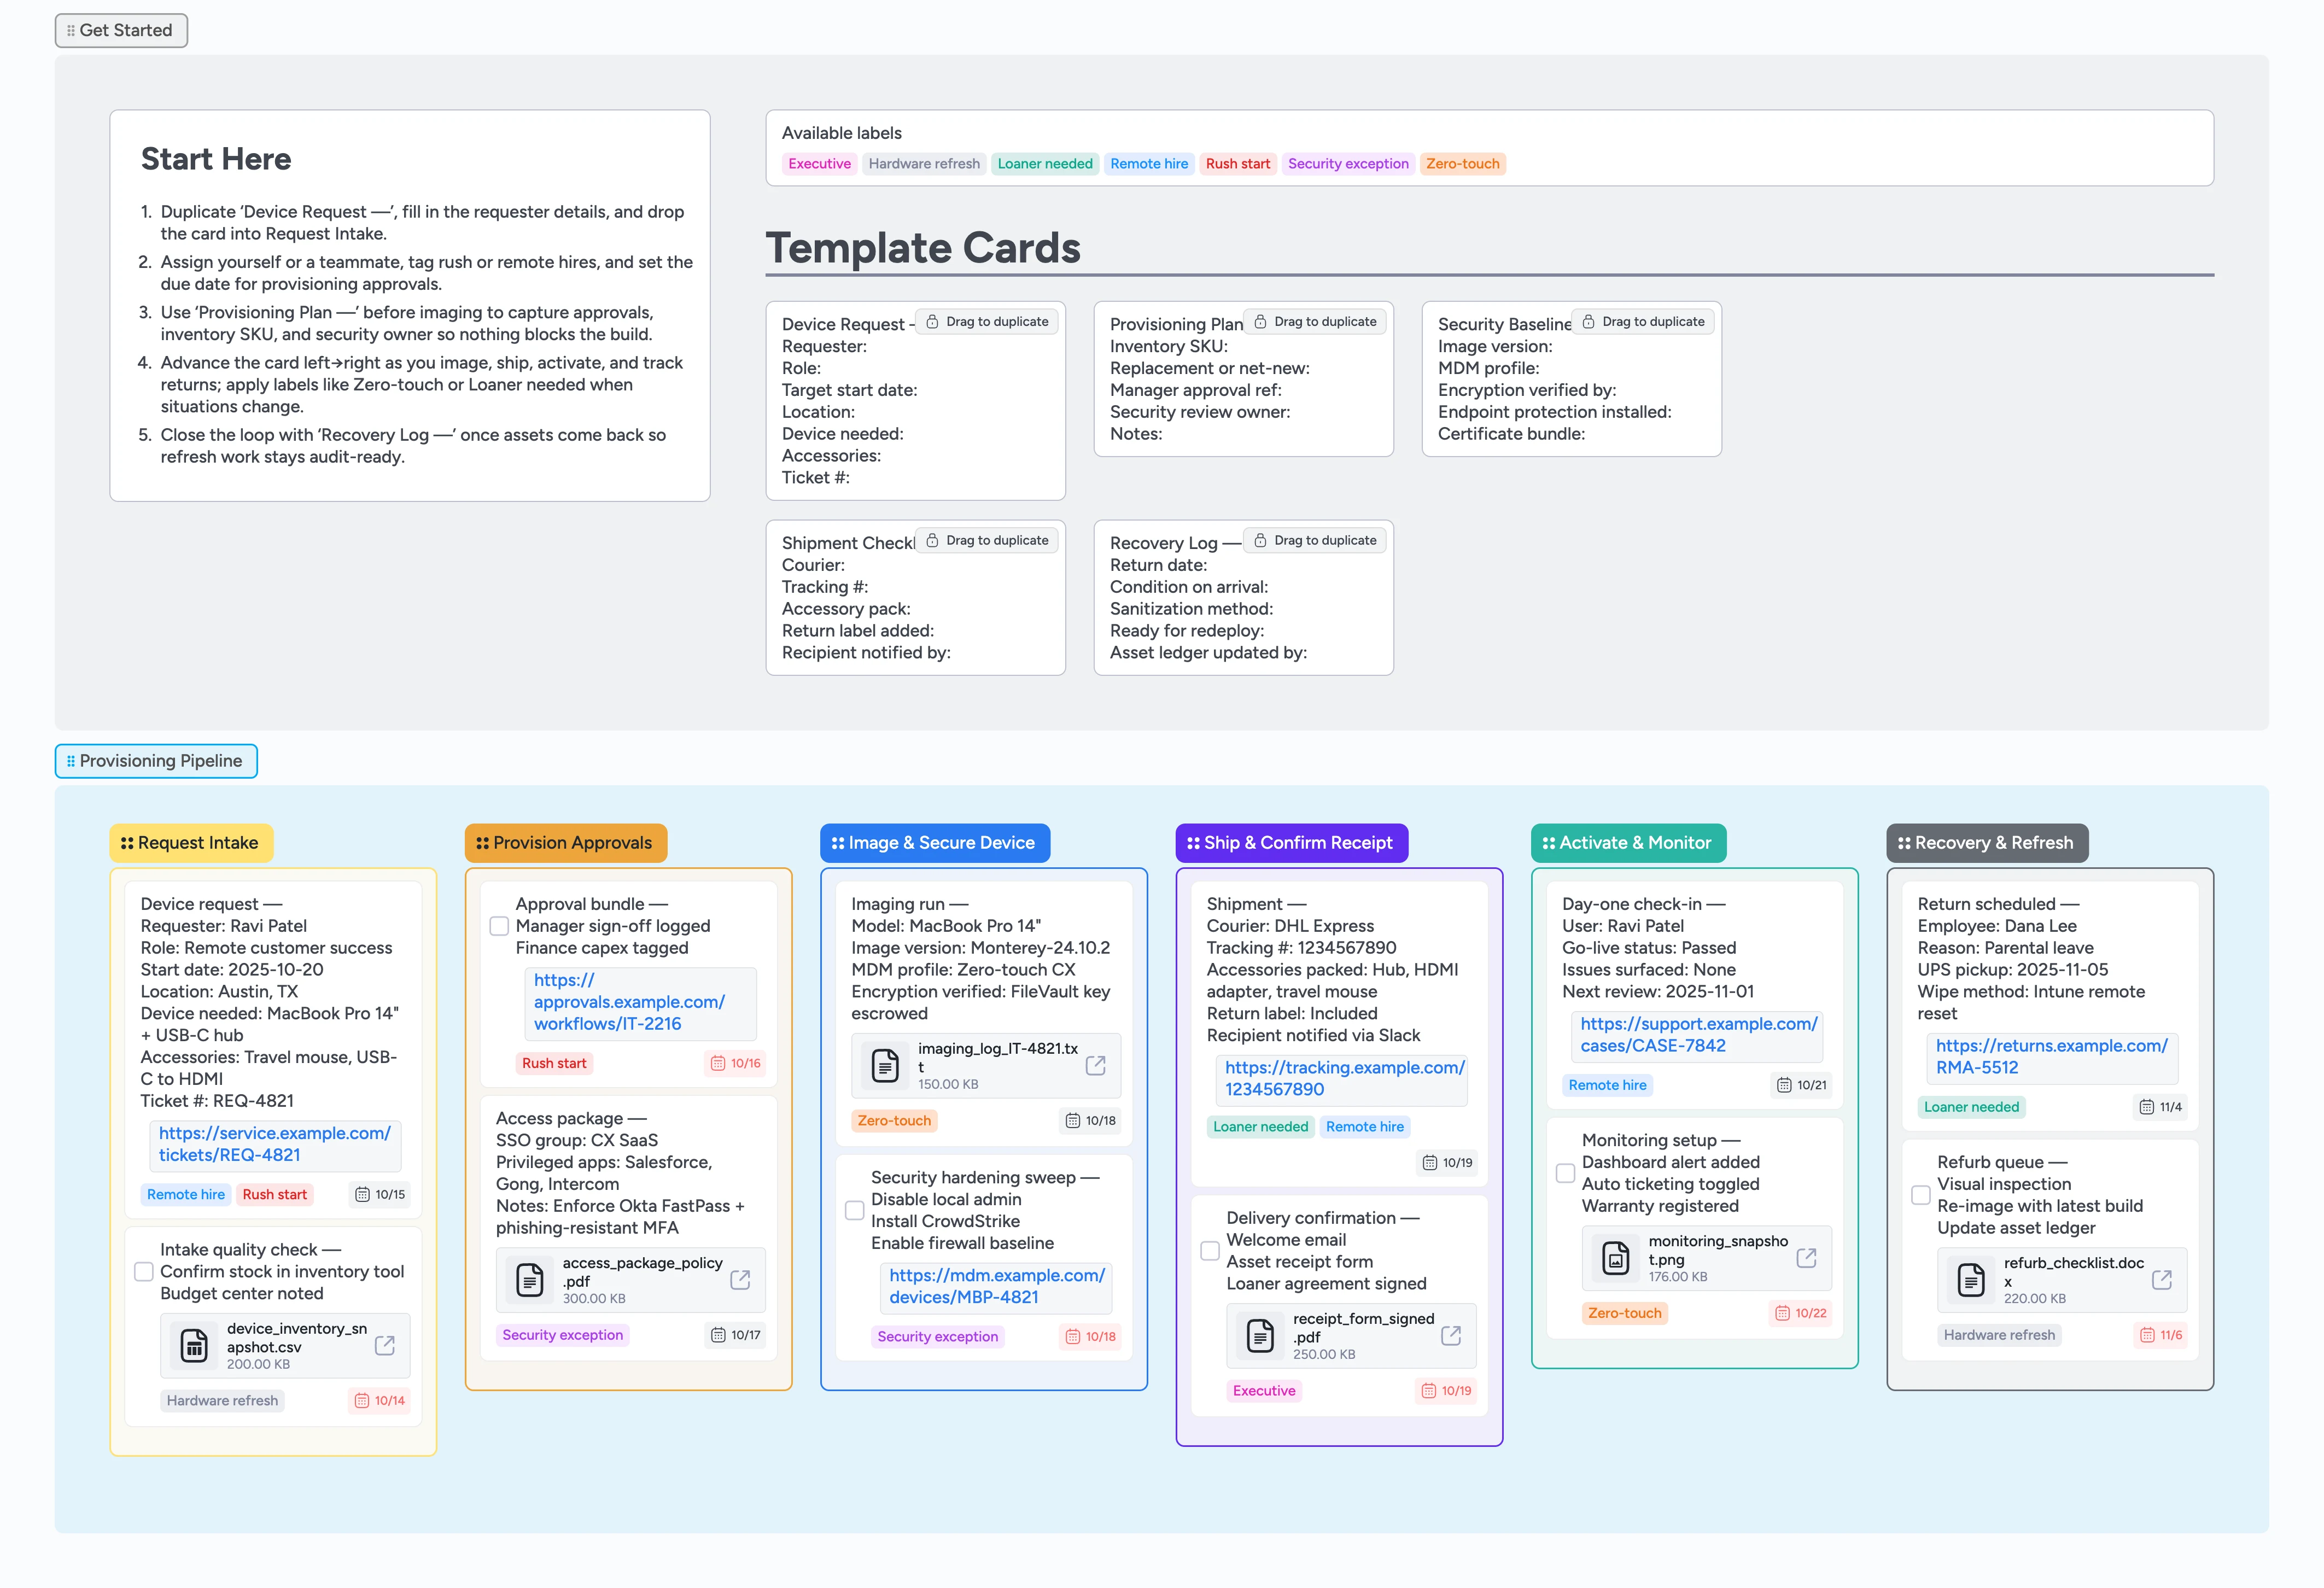2324x1588 pixels.
Task: Click the Rush start chip on the Approval bundle card
Action: (x=554, y=1063)
